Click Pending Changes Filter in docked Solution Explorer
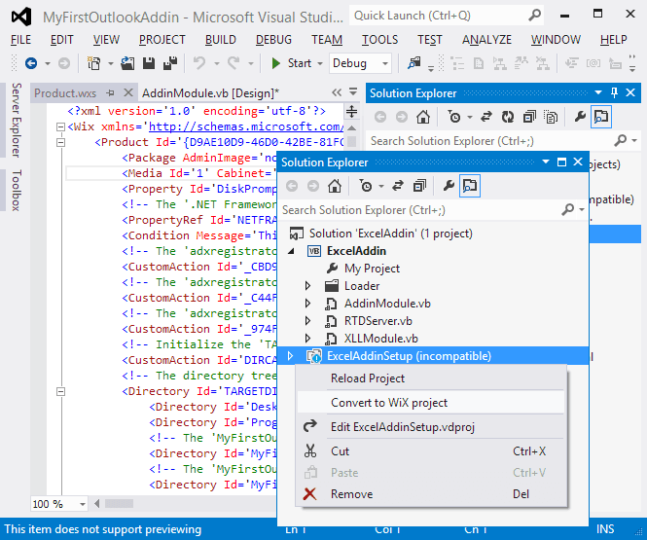This screenshot has width=647, height=540. pyautogui.click(x=454, y=117)
